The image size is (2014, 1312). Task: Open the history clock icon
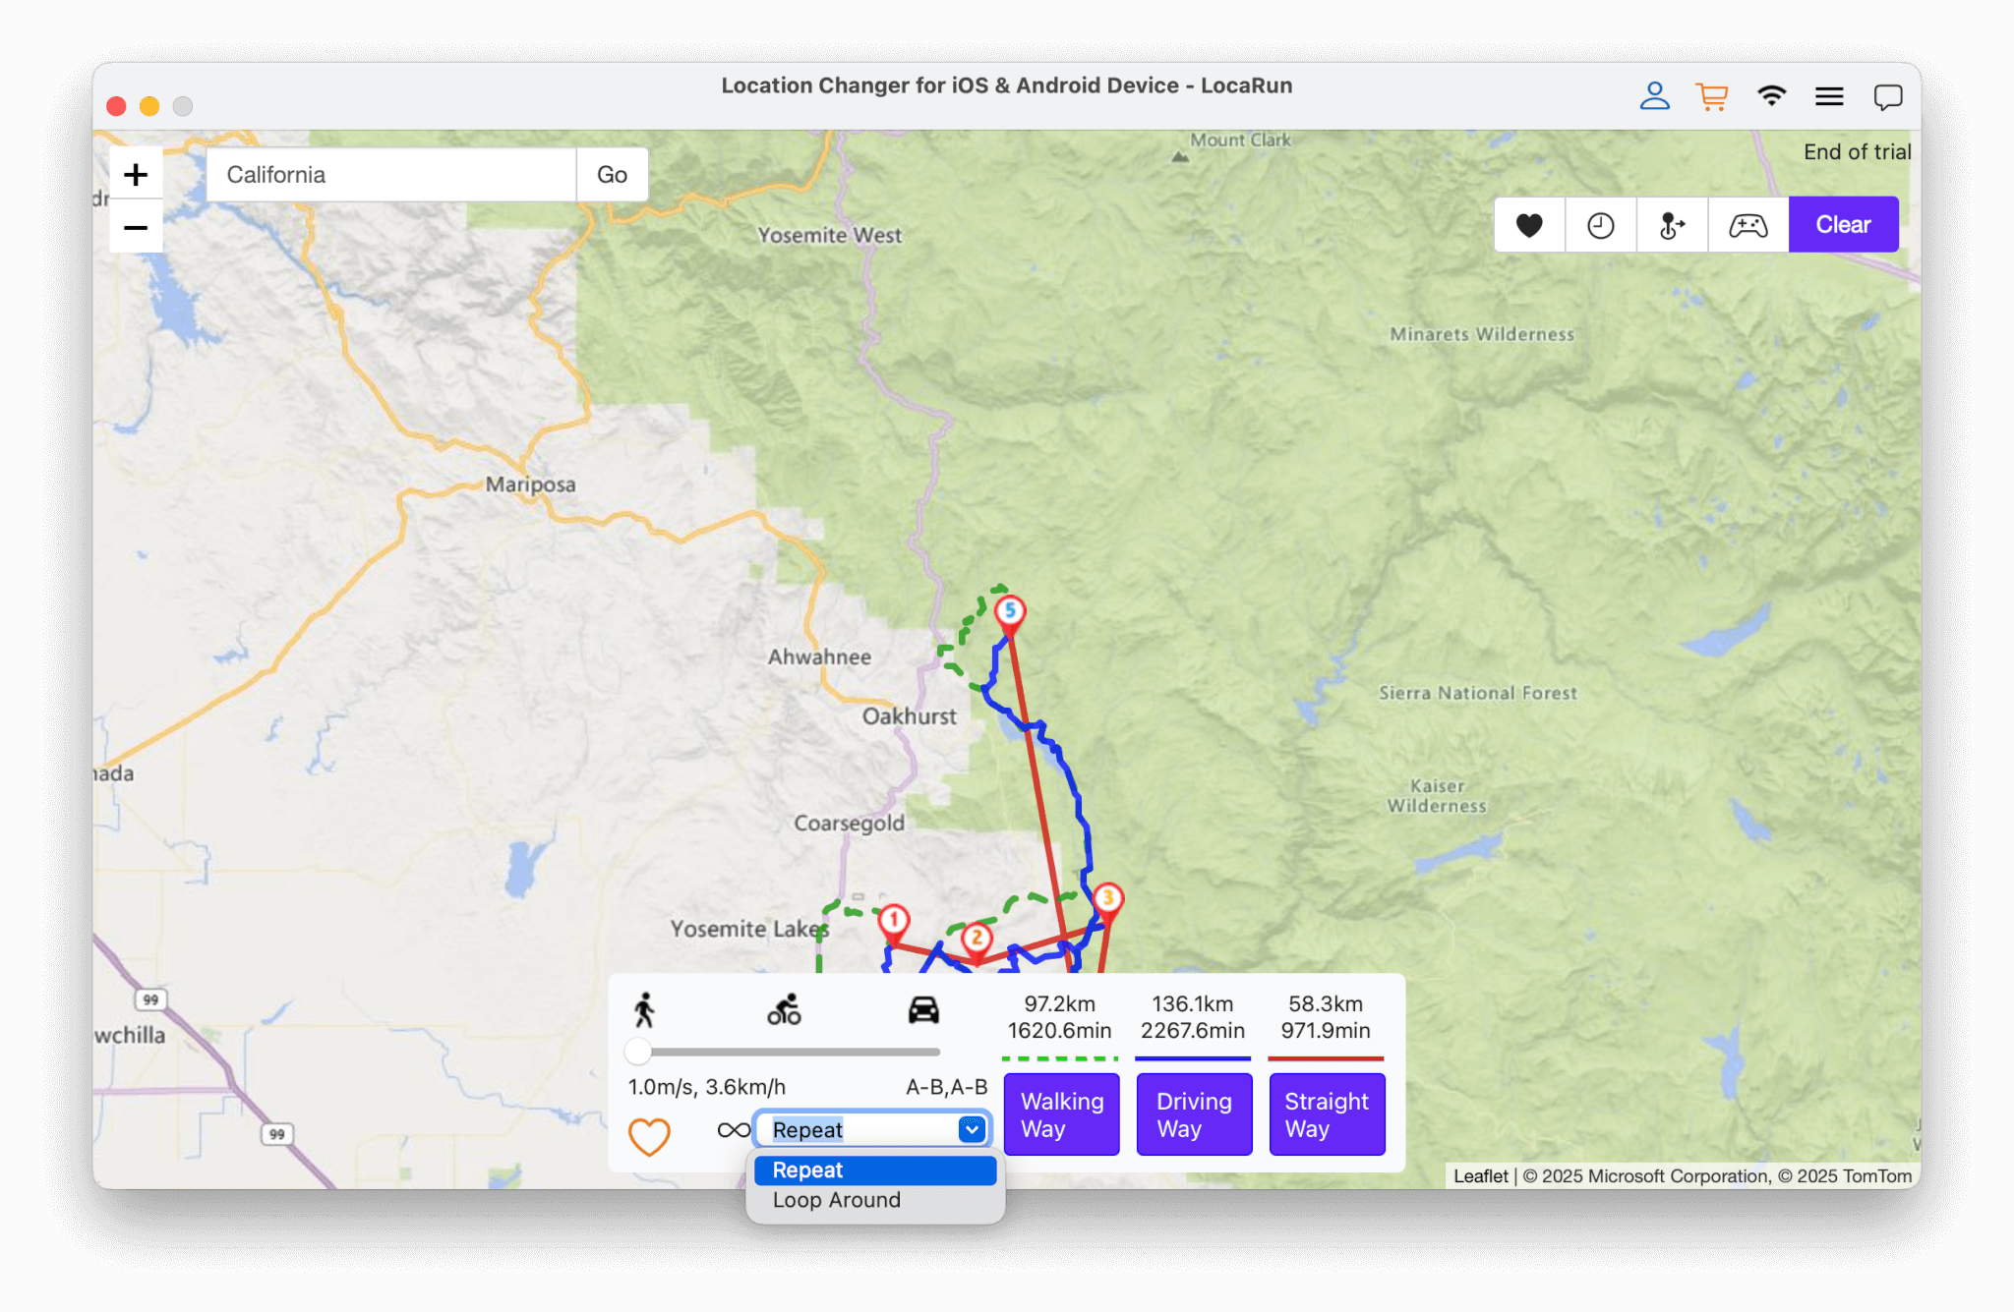pyautogui.click(x=1601, y=225)
